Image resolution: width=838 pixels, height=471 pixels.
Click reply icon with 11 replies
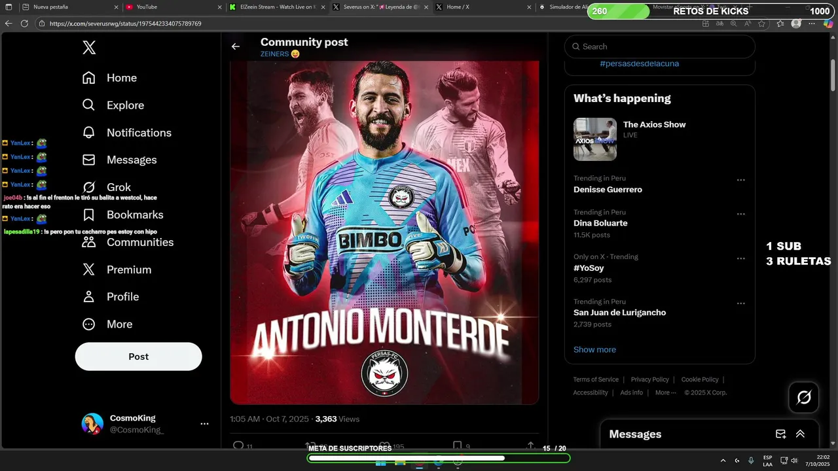(x=238, y=446)
